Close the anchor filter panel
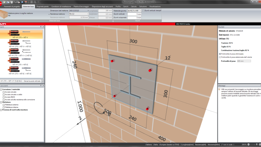261x147 pixels. point(43,85)
